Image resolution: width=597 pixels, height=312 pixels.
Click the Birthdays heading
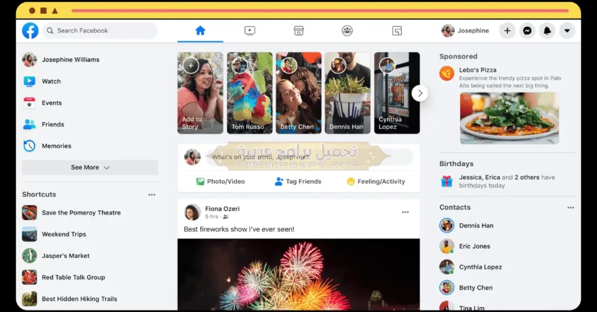click(x=456, y=164)
